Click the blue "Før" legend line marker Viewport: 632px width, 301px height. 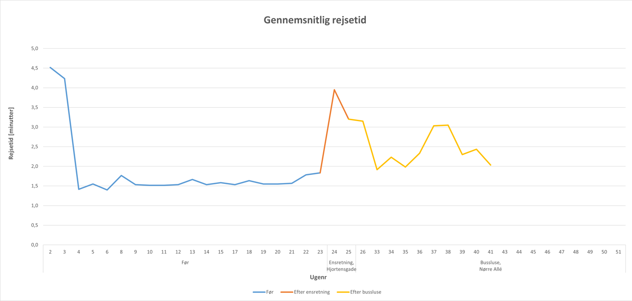pos(259,292)
